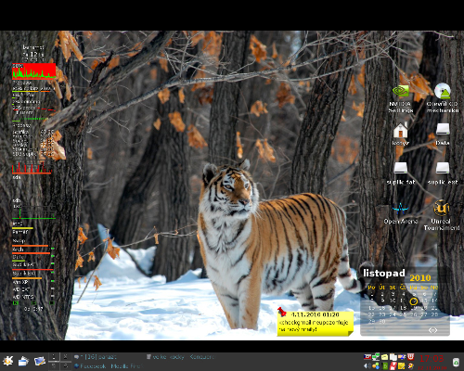
Task: Open the file manager icon in panel
Action: [x=23, y=361]
